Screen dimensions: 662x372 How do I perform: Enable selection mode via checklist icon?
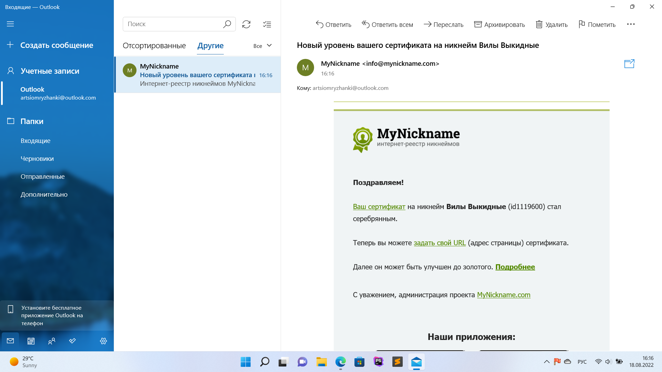267,24
